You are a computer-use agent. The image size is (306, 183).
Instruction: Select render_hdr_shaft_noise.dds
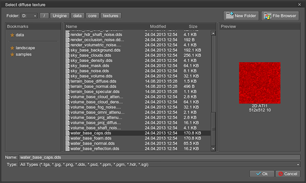click(x=138, y=34)
